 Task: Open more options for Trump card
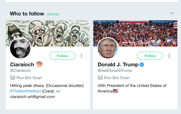(x=169, y=56)
